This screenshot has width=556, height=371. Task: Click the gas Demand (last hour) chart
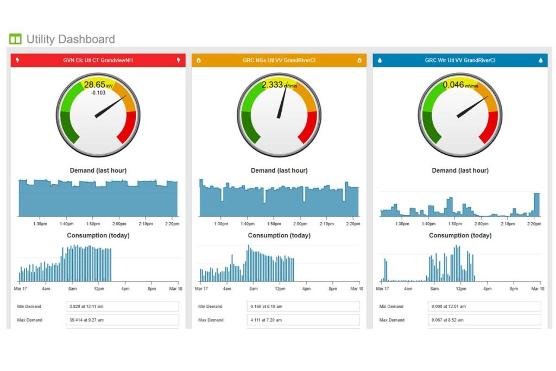[280, 198]
